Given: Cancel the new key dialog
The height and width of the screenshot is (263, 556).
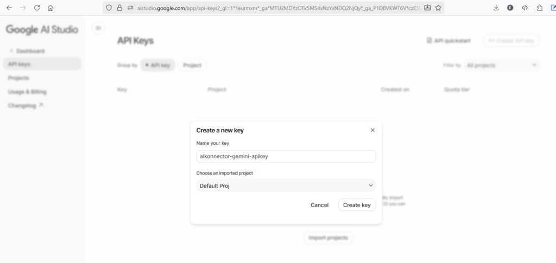Looking at the screenshot, I should click(x=319, y=205).
